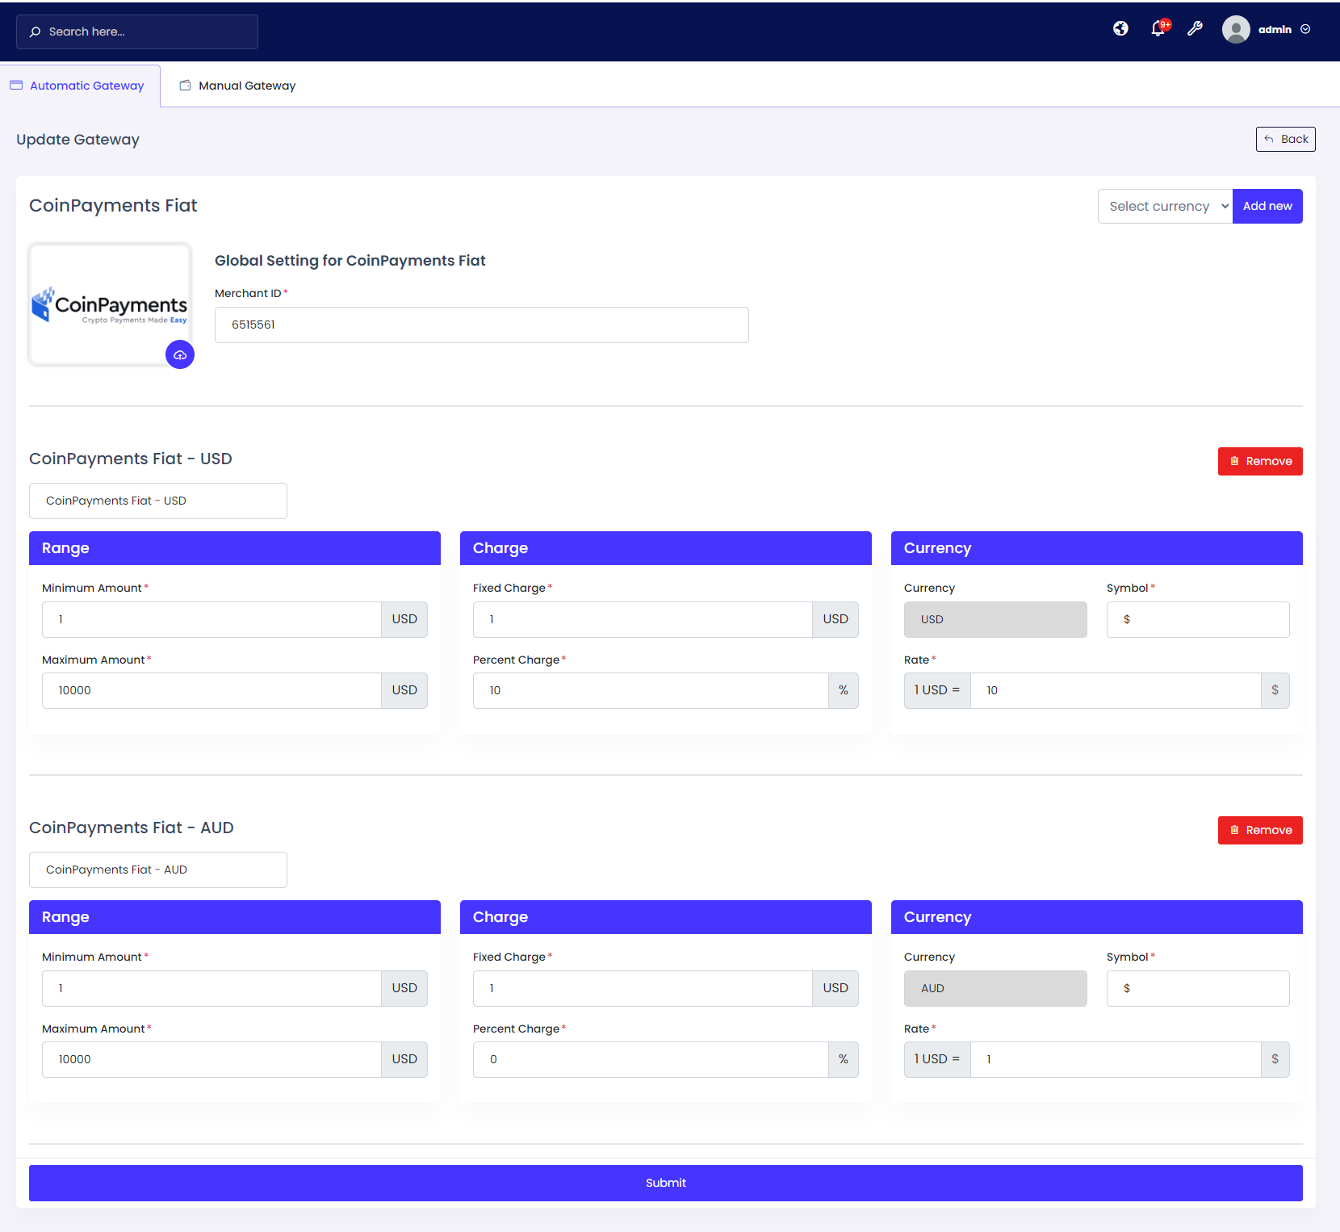Click the Charge header in USD section
This screenshot has height=1232, width=1340.
tap(666, 548)
